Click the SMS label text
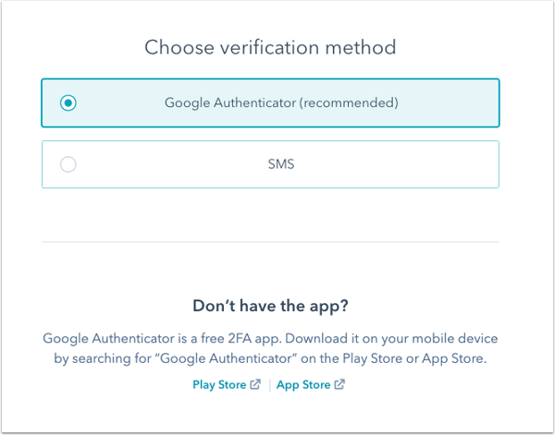The image size is (555, 435). click(281, 164)
